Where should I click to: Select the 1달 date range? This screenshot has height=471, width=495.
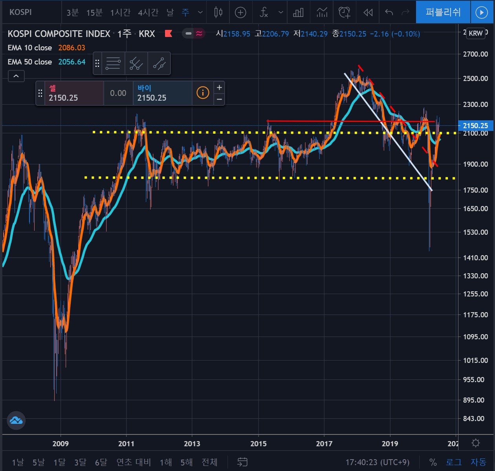[x=59, y=462]
